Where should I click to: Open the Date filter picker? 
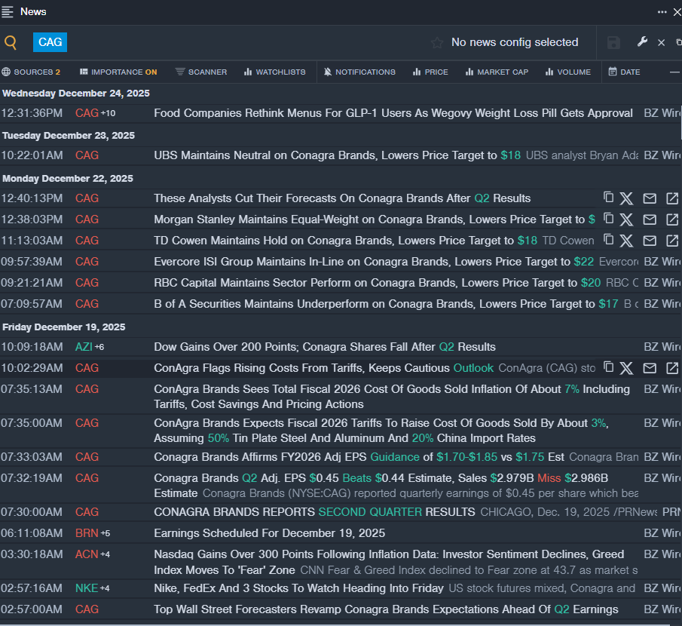624,72
